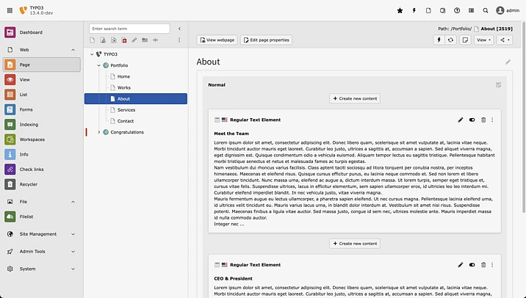Click top Create new content button
526x298 pixels.
point(354,98)
